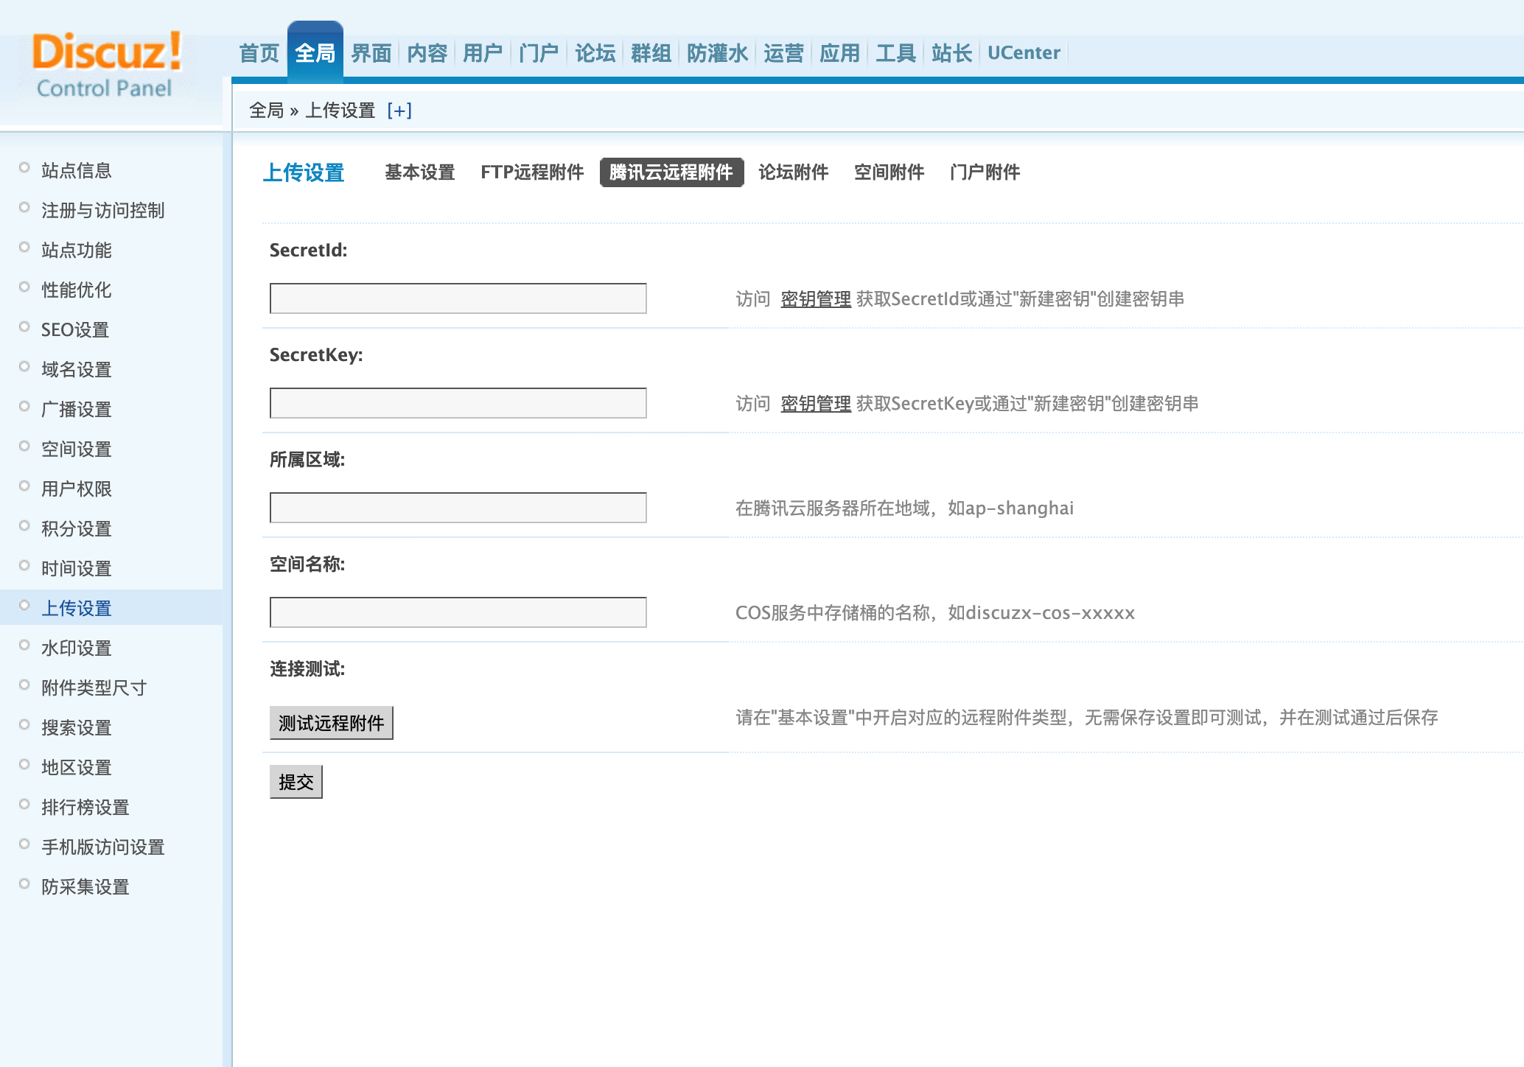Open 密钥管理 link beside SecretId
This screenshot has width=1524, height=1067.
click(x=815, y=299)
